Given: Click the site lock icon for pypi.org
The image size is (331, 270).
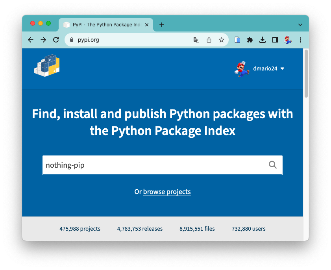Looking at the screenshot, I should tap(72, 40).
